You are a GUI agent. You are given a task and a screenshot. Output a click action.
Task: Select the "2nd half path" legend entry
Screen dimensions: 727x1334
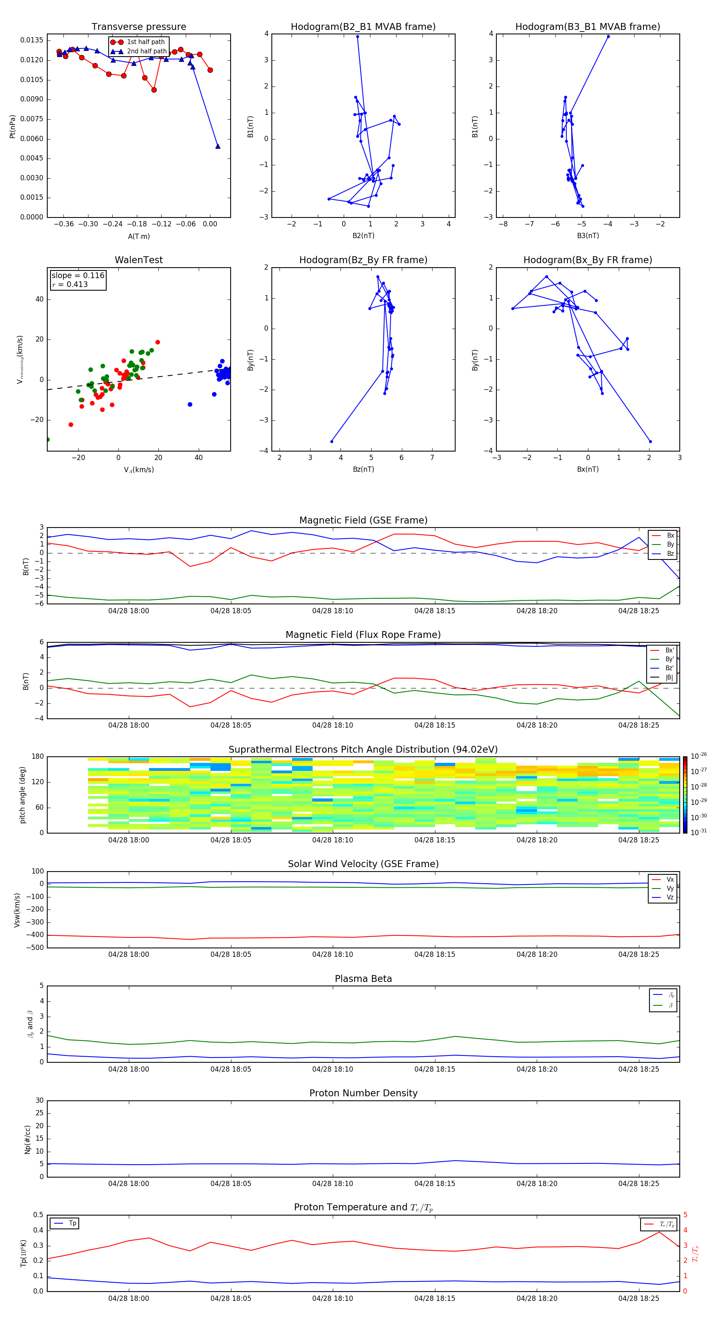[139, 51]
